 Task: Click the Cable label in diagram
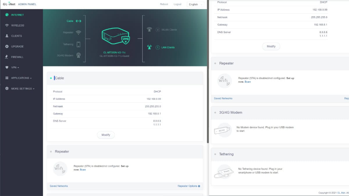pyautogui.click(x=70, y=21)
